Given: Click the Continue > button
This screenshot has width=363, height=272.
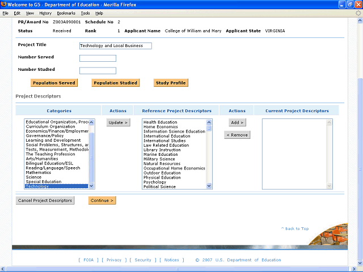Looking at the screenshot, I should click(x=102, y=201).
